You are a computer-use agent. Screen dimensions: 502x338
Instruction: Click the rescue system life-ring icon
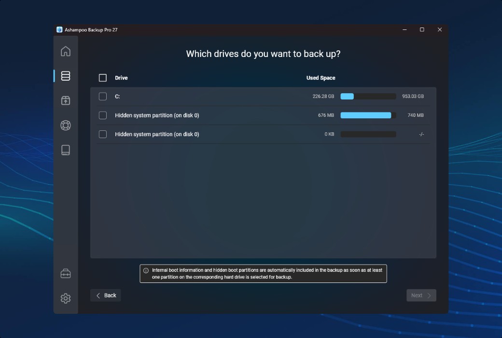coord(66,125)
